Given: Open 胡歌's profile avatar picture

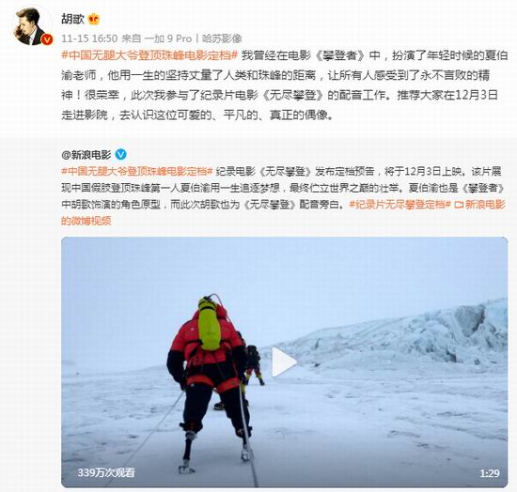Looking at the screenshot, I should [x=32, y=25].
